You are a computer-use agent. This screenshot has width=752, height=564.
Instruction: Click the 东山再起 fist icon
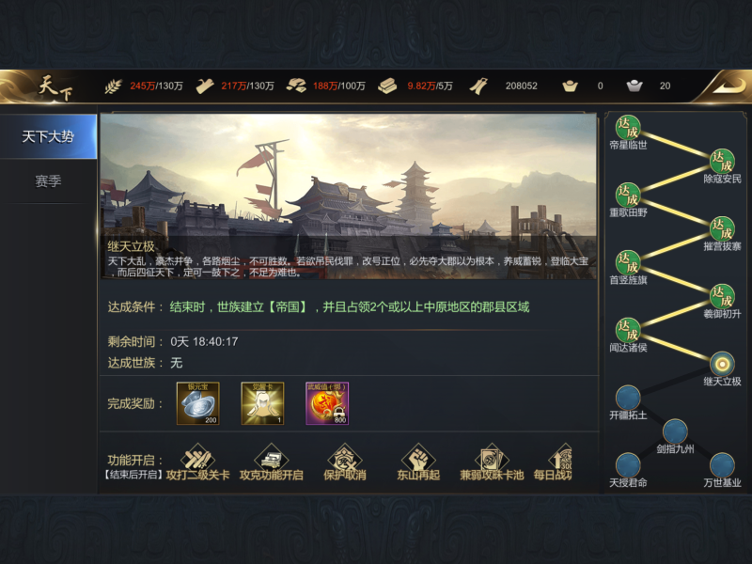pyautogui.click(x=418, y=459)
